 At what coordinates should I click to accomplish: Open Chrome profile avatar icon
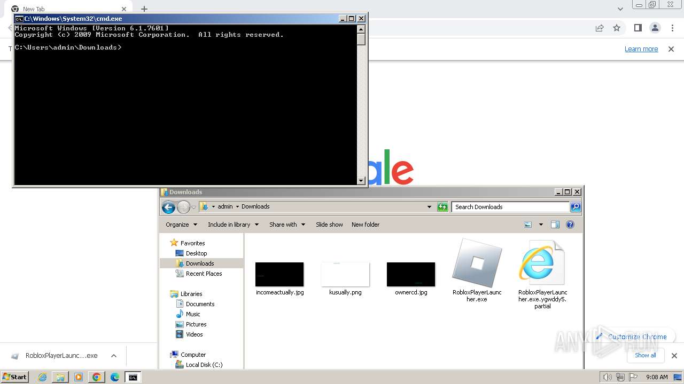coord(655,28)
